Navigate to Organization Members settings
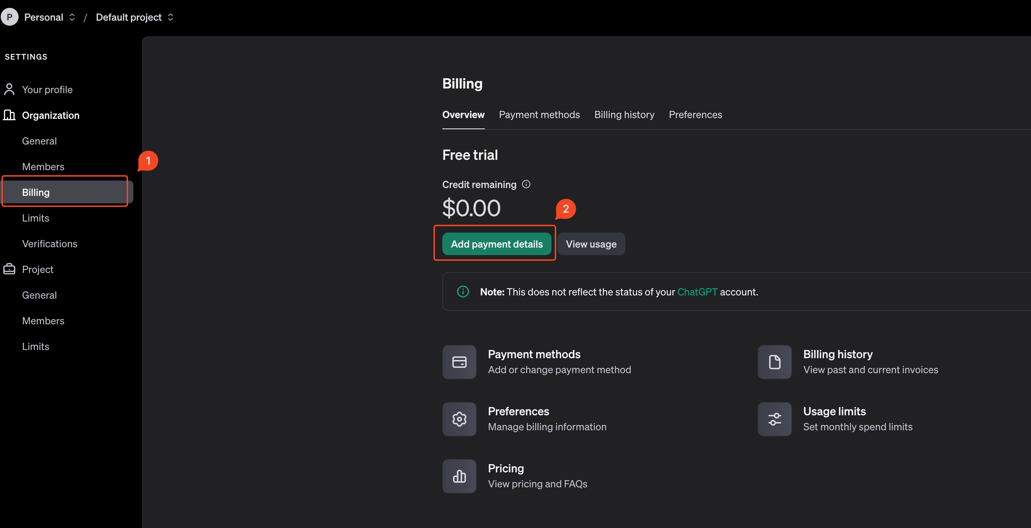 click(x=43, y=166)
